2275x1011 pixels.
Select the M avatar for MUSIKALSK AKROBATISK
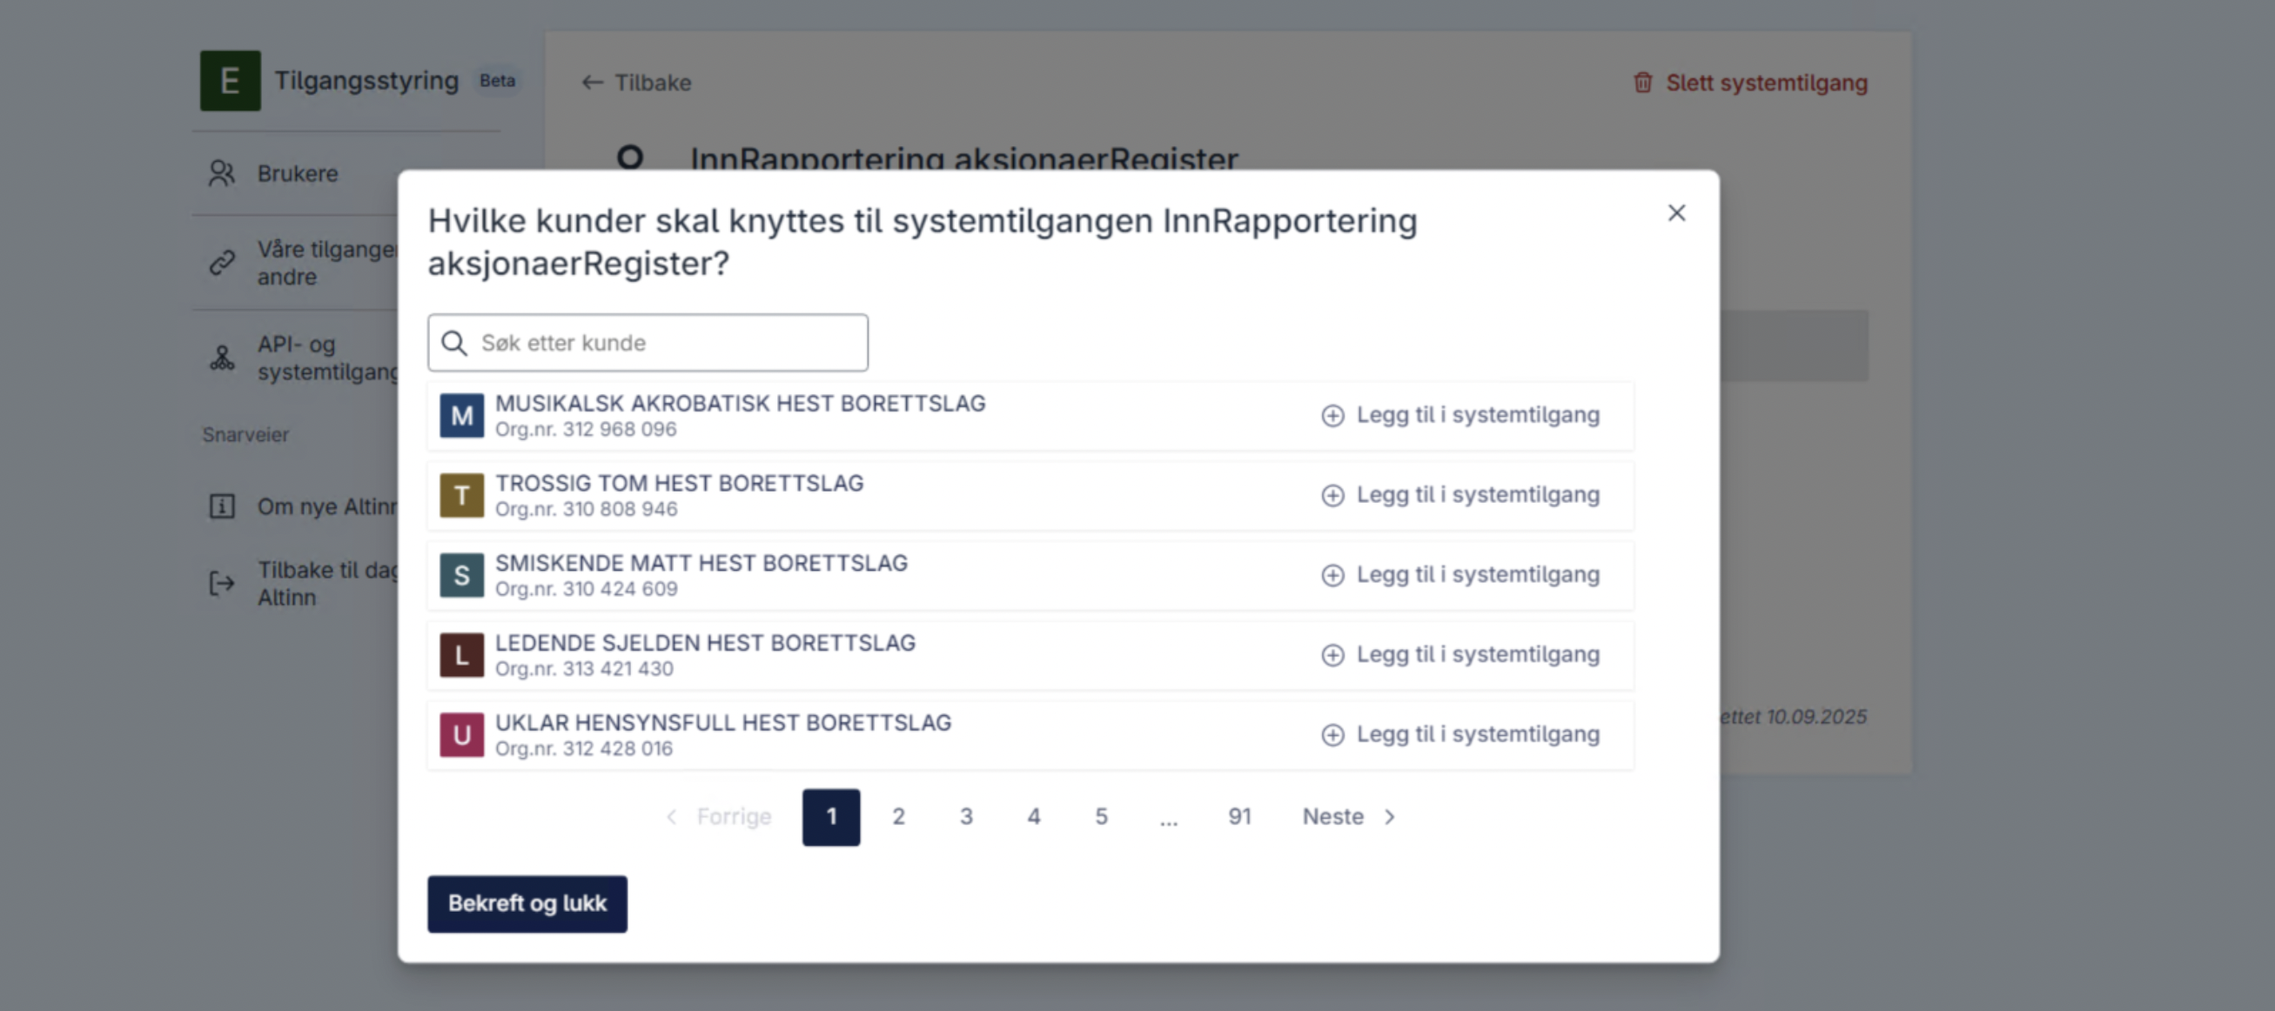462,415
